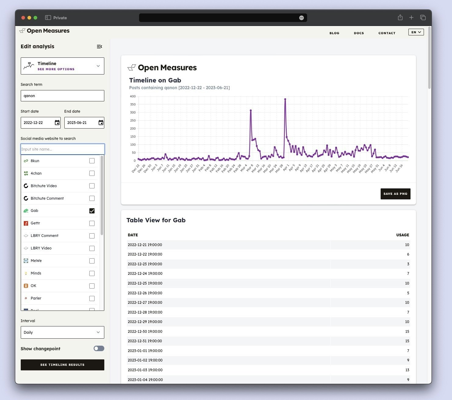
Task: Focus the Input site name field
Action: 63,149
